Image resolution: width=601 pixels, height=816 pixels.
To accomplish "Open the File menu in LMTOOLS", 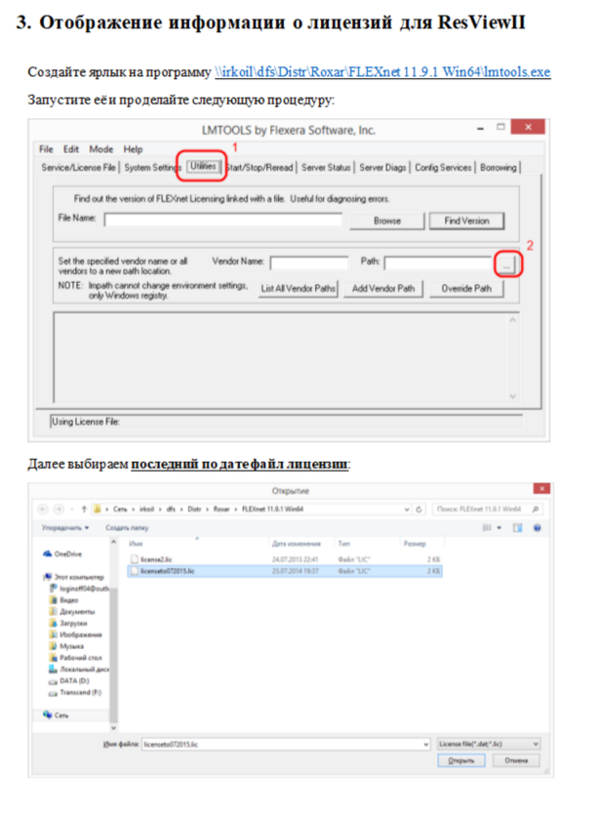I will pos(46,149).
